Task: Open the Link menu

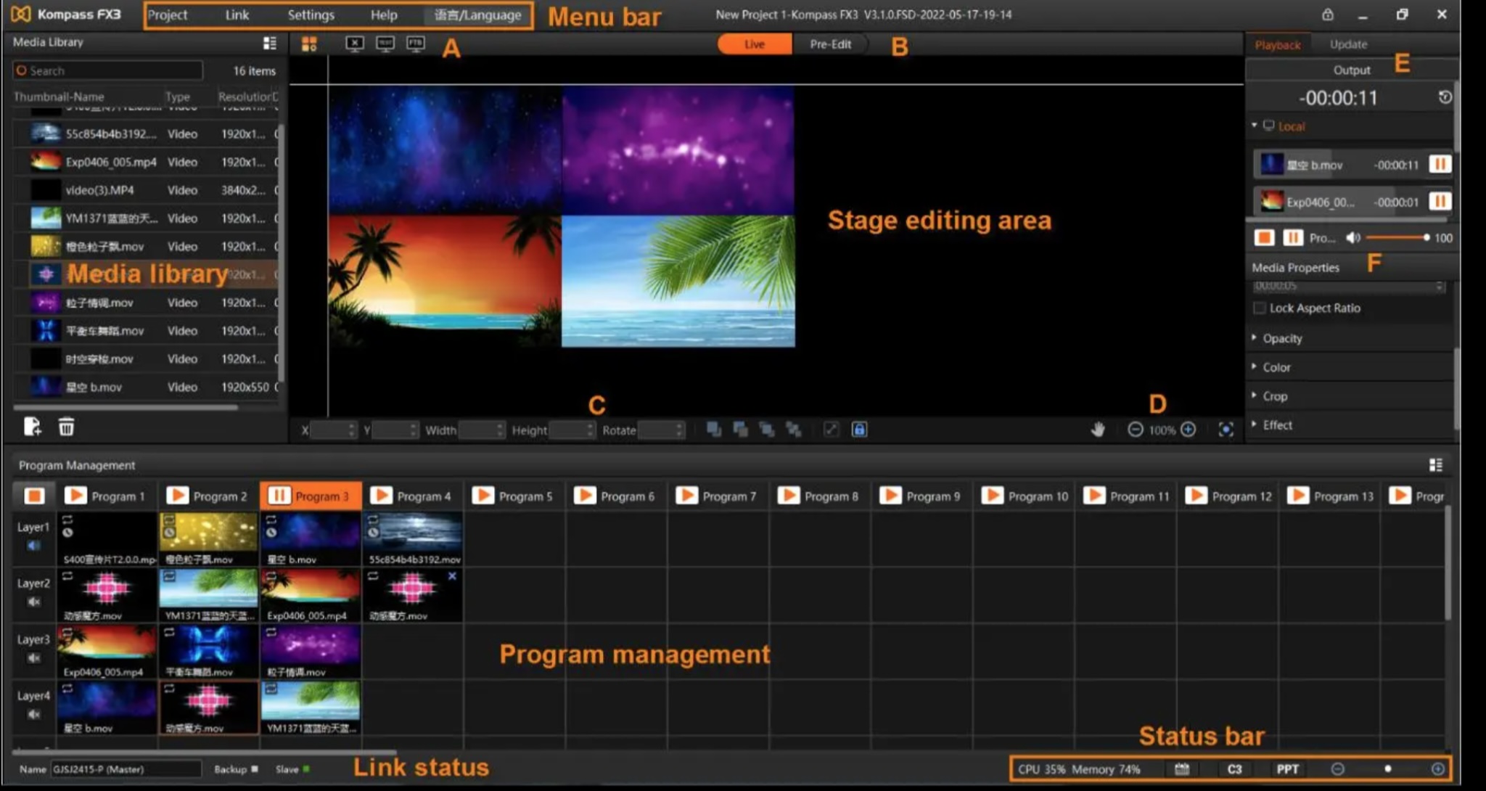Action: [237, 15]
